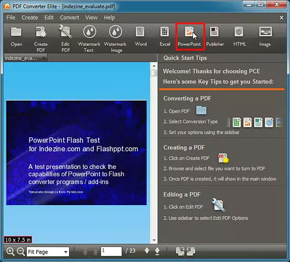This screenshot has width=290, height=262.
Task: Open the Create menu
Action: tap(30, 17)
